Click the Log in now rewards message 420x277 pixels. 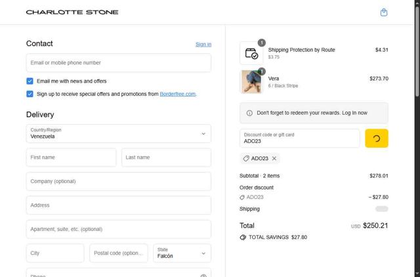pos(312,113)
